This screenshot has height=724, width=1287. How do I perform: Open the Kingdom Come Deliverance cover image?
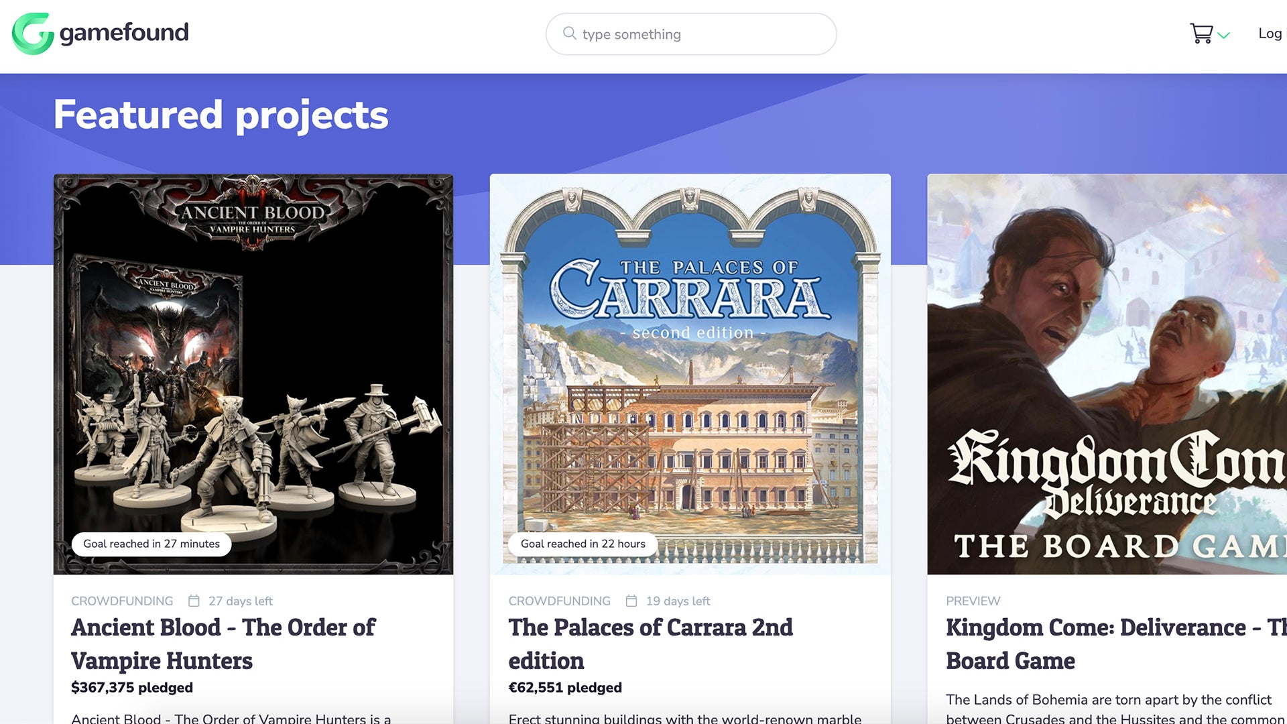coord(1107,374)
